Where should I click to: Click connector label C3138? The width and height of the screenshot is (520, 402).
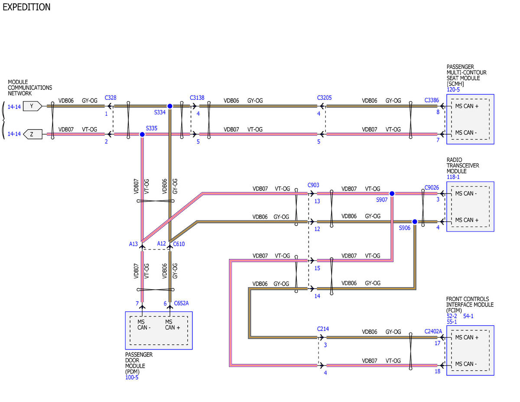point(197,98)
